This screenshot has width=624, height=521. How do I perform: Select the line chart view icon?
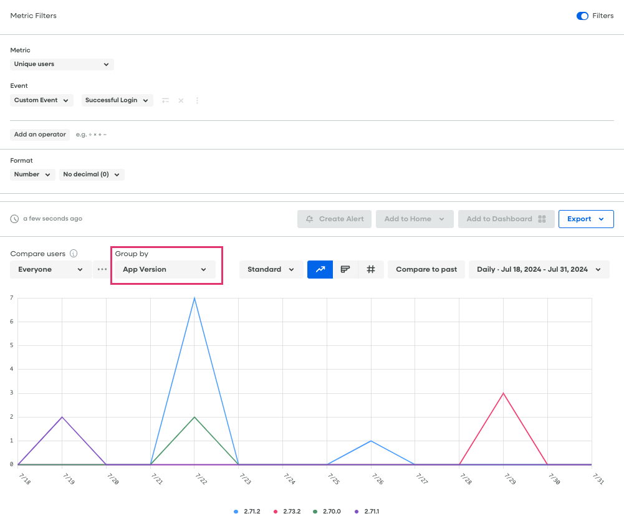point(320,270)
